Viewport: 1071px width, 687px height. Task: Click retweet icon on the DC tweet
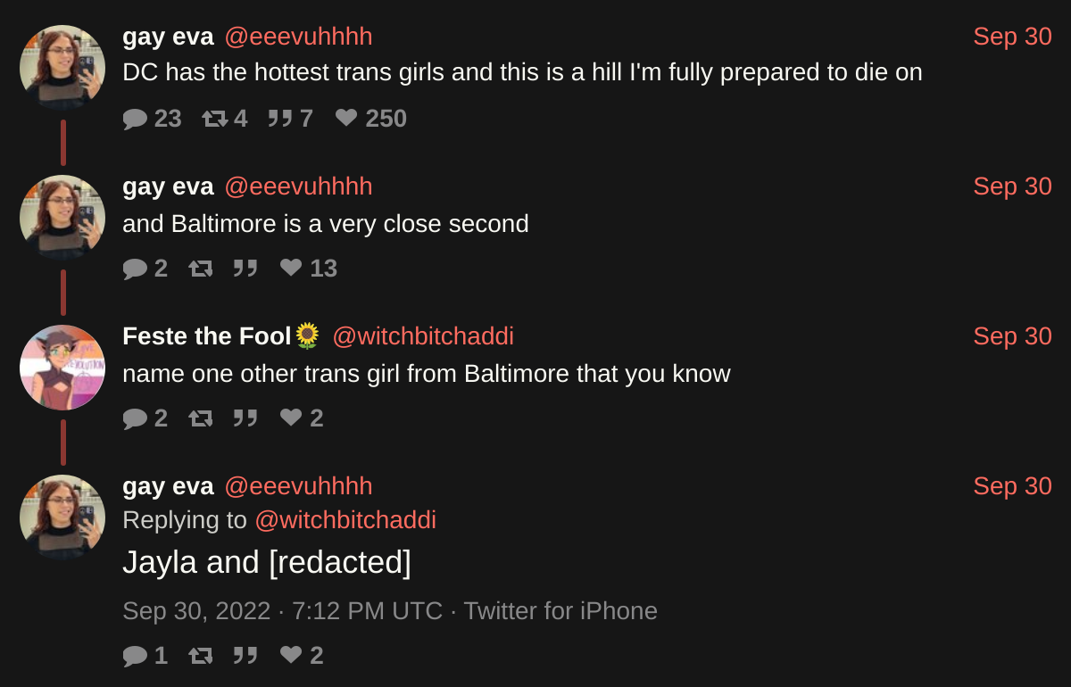(214, 119)
